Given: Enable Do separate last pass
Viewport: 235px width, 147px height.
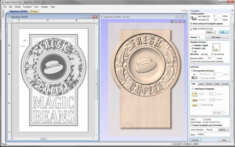Looking at the screenshot, I should 192,71.
